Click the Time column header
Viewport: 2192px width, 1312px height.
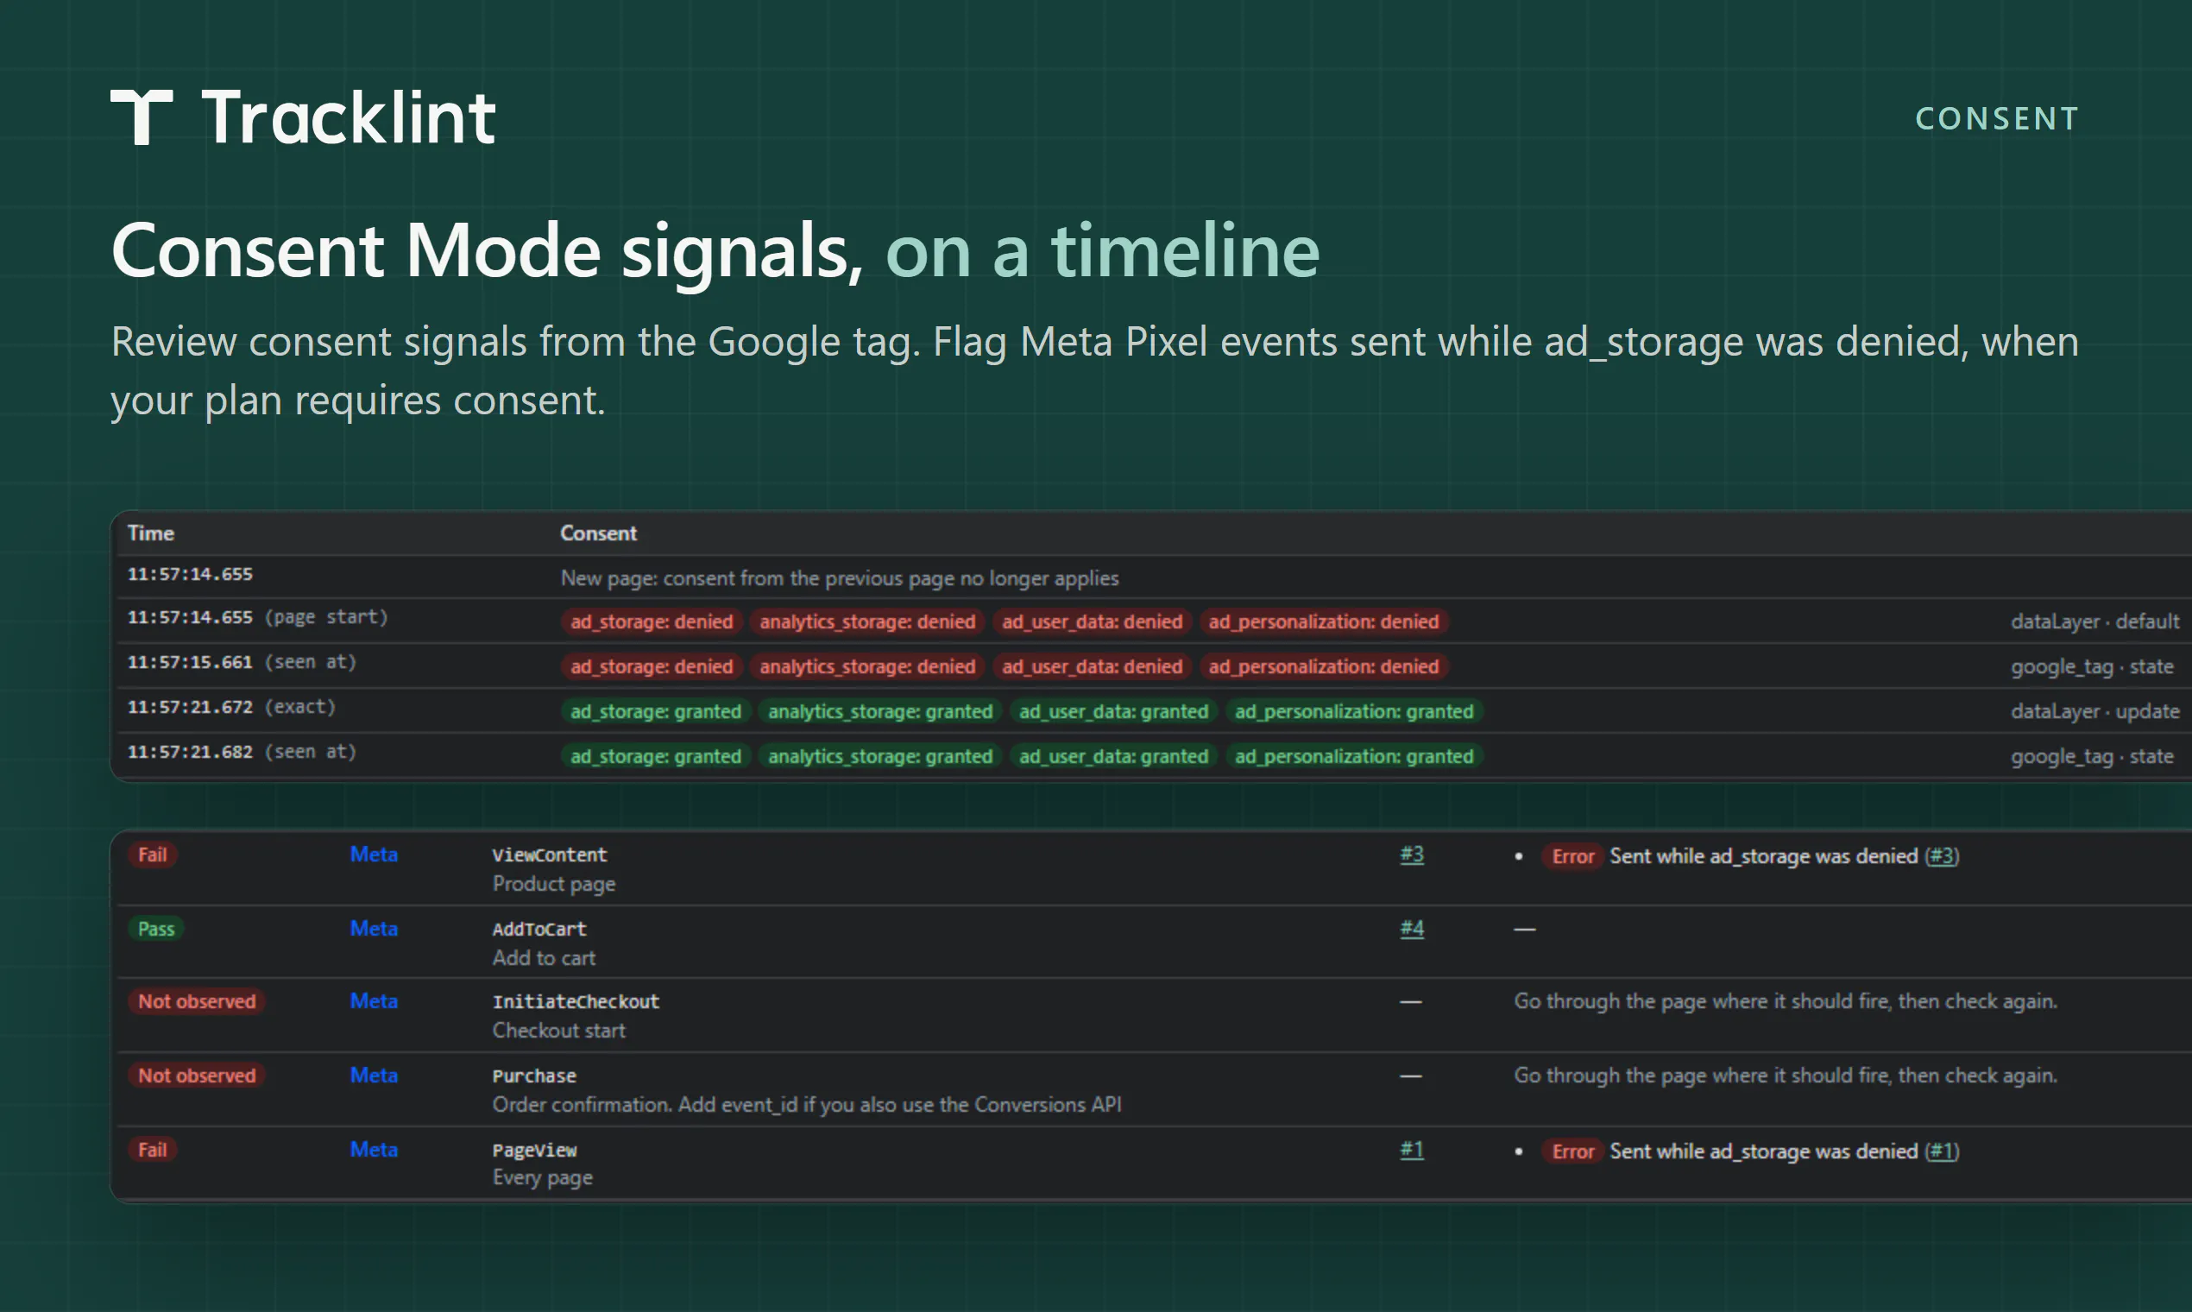coord(151,533)
